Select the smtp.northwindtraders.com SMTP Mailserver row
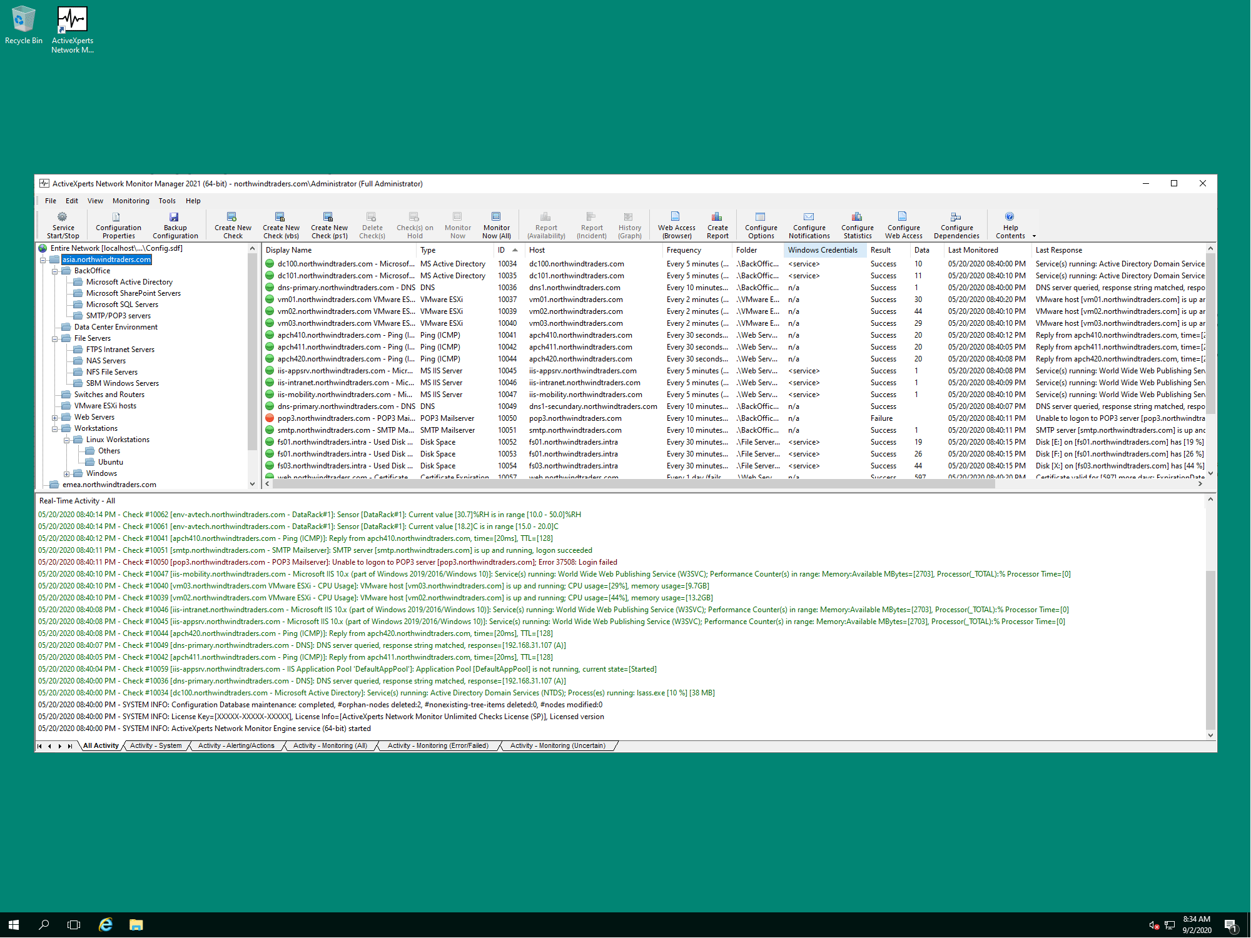Screen dimensions: 1251x938 pyautogui.click(x=735, y=430)
